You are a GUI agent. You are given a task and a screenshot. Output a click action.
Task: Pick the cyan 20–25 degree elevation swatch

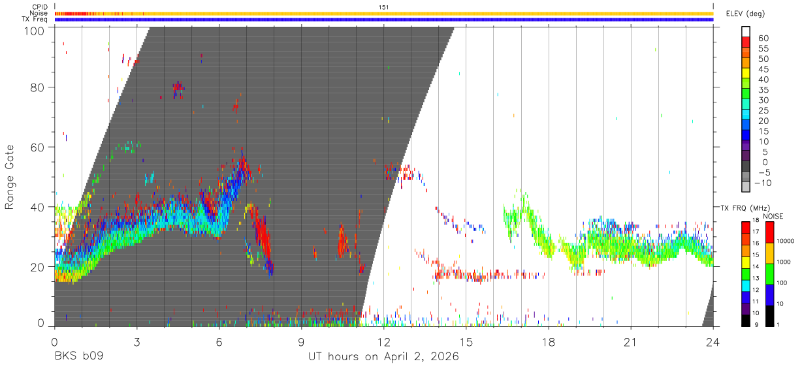tap(746, 116)
